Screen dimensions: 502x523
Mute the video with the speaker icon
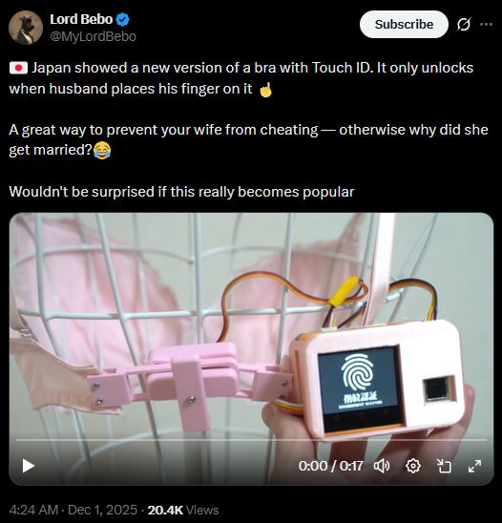(x=382, y=466)
